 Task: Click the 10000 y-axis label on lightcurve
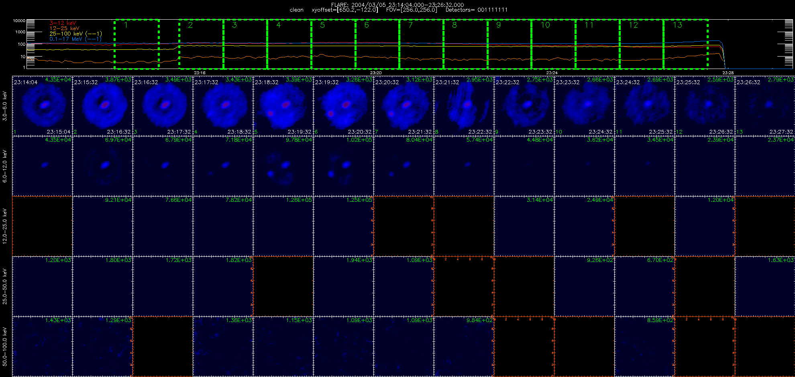[19, 20]
